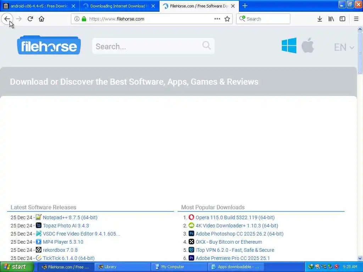The height and width of the screenshot is (272, 363).
Task: Open the browser home page
Action: point(41,19)
